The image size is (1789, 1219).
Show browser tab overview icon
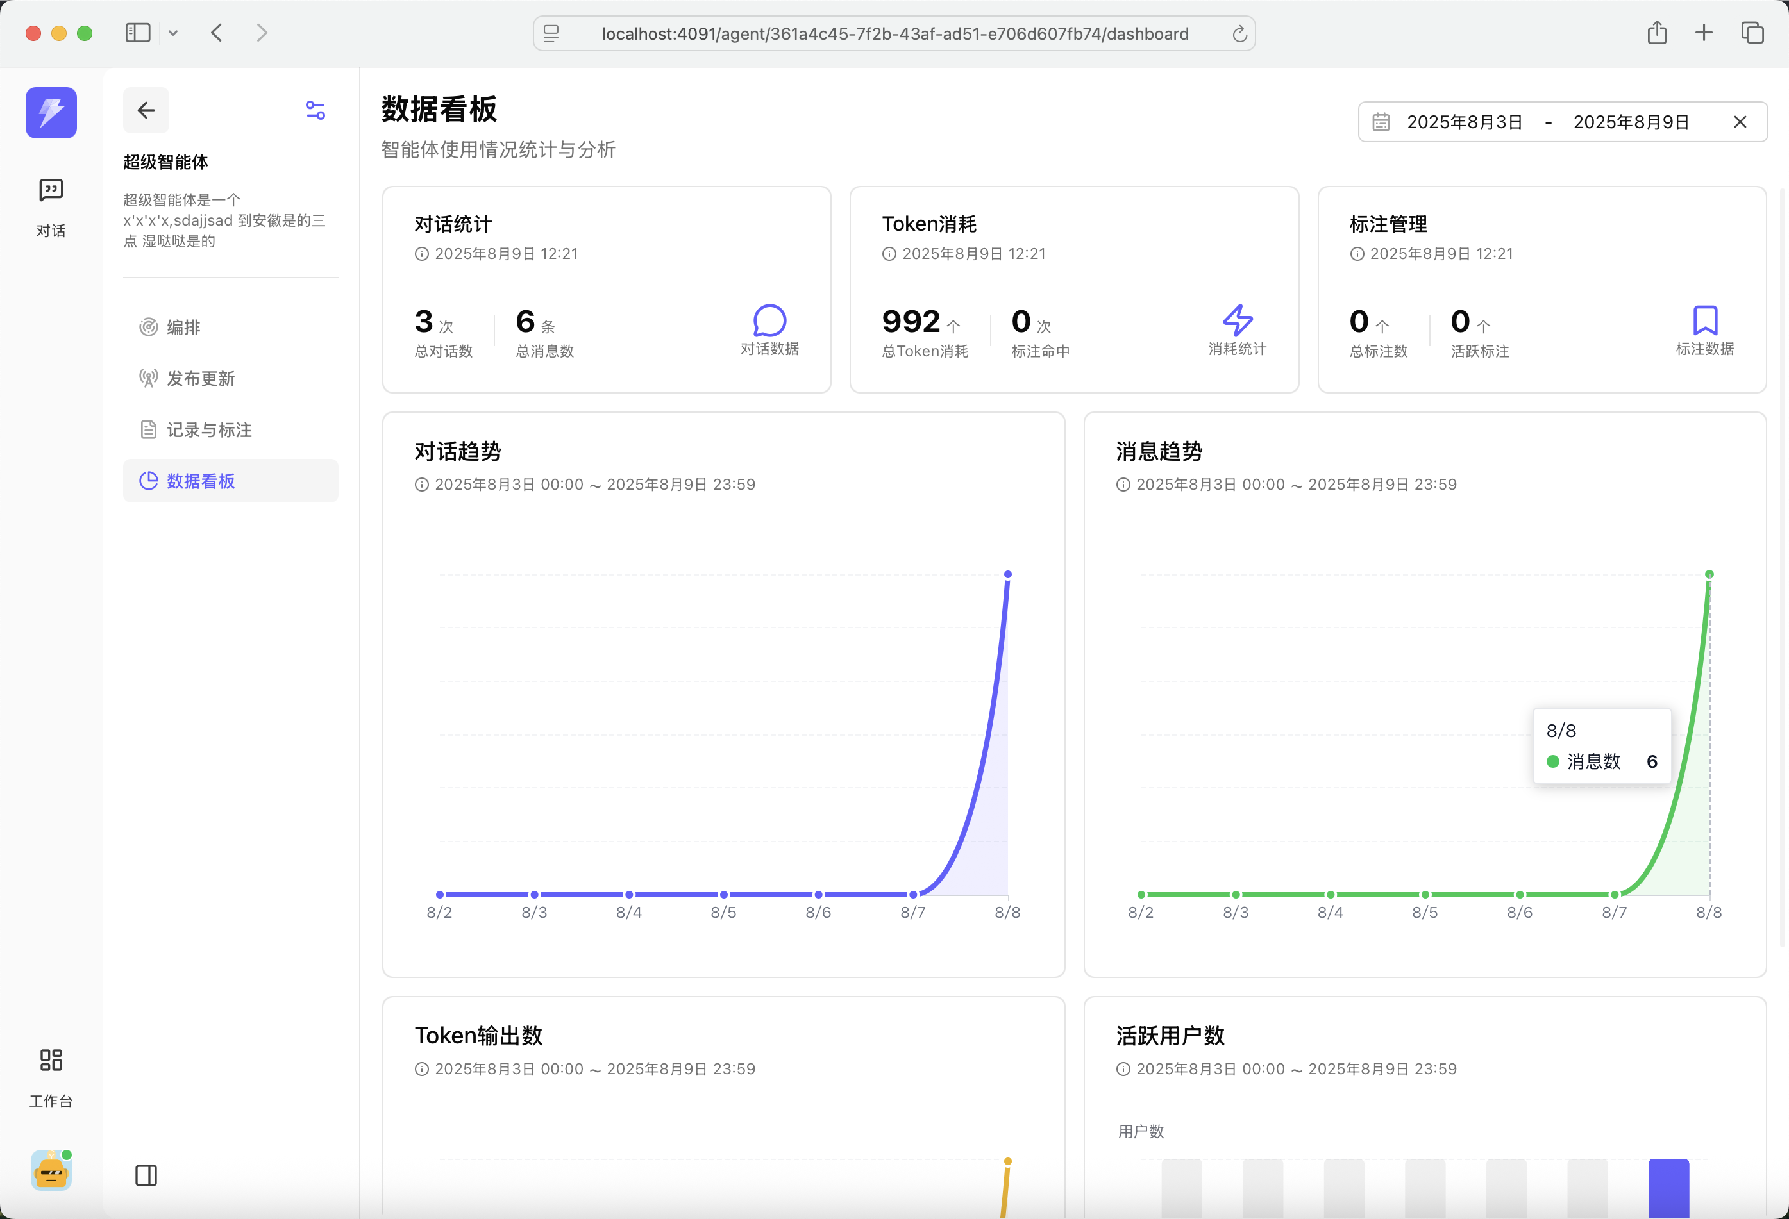pyautogui.click(x=1753, y=32)
